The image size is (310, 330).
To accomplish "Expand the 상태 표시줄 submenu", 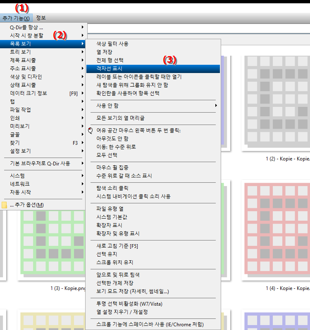I will (x=43, y=85).
